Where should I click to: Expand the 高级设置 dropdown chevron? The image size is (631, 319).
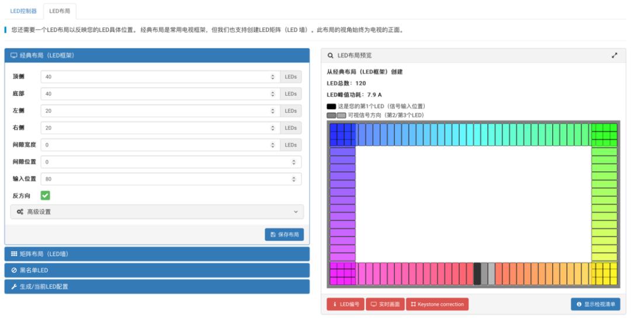click(x=295, y=212)
